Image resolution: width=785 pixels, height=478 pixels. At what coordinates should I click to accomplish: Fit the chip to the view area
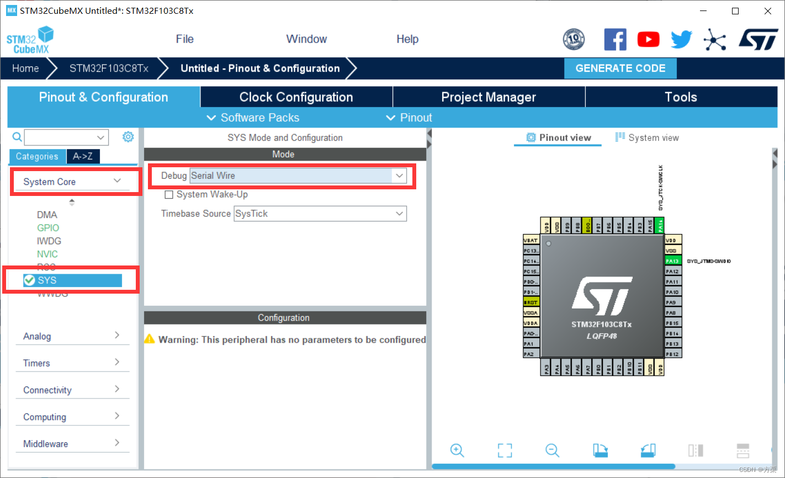(505, 450)
